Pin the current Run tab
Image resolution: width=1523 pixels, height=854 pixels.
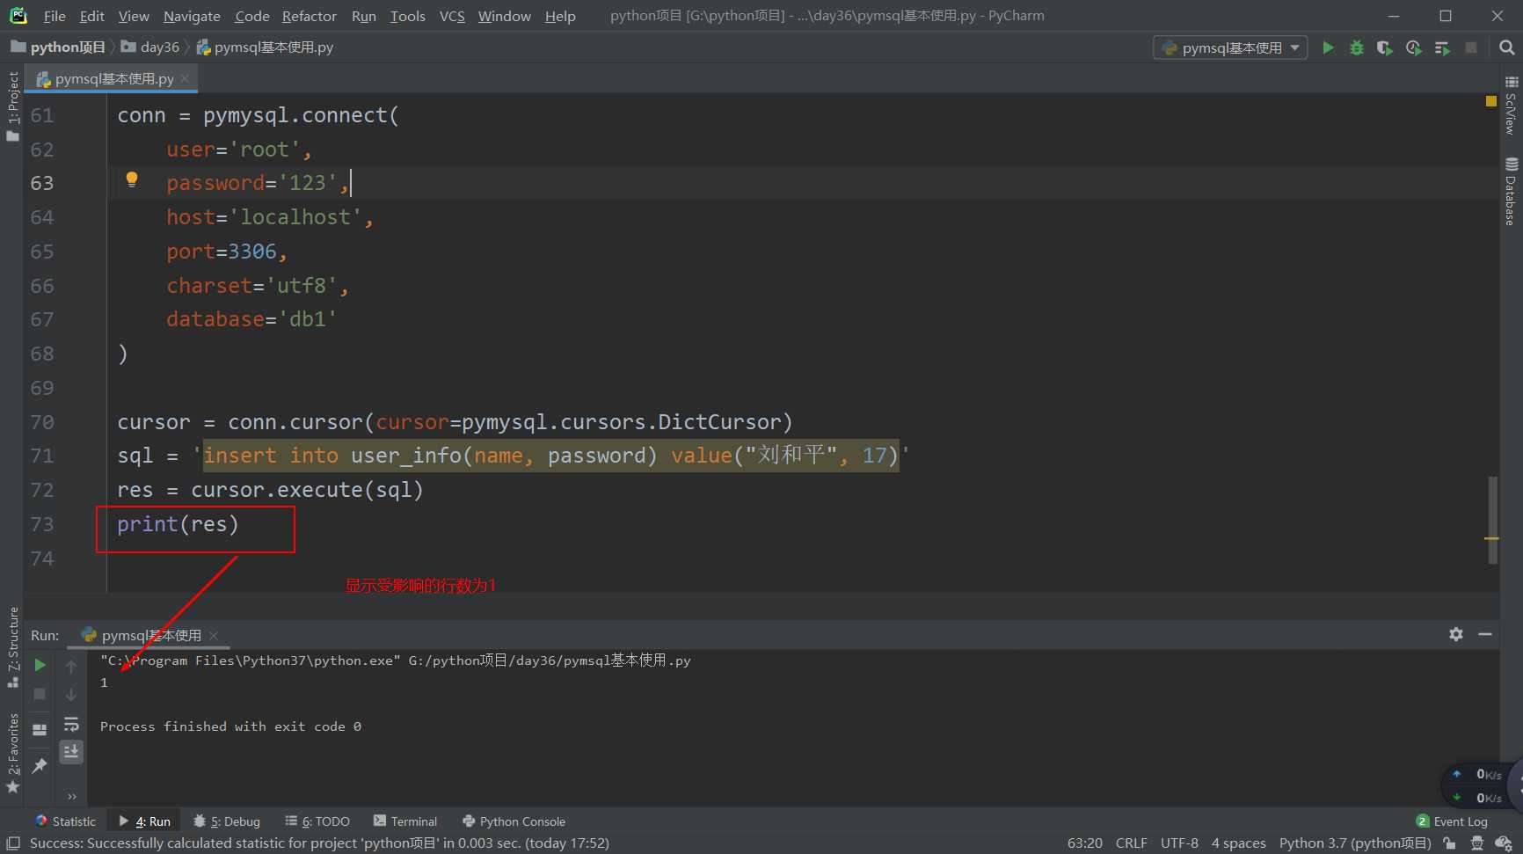click(40, 766)
